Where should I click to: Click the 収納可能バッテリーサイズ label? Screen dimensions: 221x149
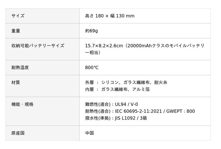coord(38,46)
